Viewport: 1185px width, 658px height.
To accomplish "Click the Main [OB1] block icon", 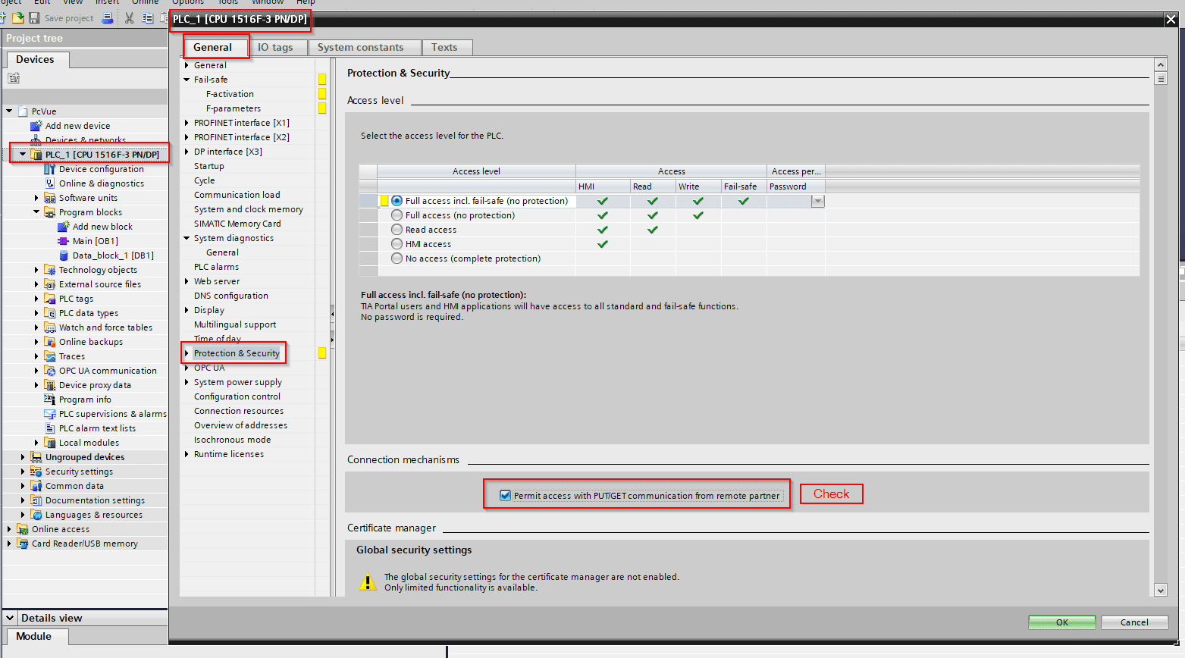I will click(64, 241).
